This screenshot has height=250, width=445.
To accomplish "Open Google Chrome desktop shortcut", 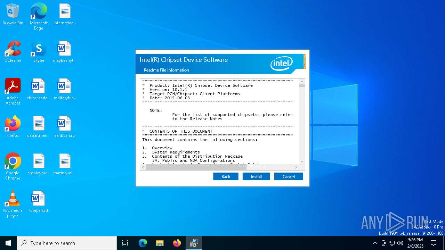I will (x=13, y=167).
